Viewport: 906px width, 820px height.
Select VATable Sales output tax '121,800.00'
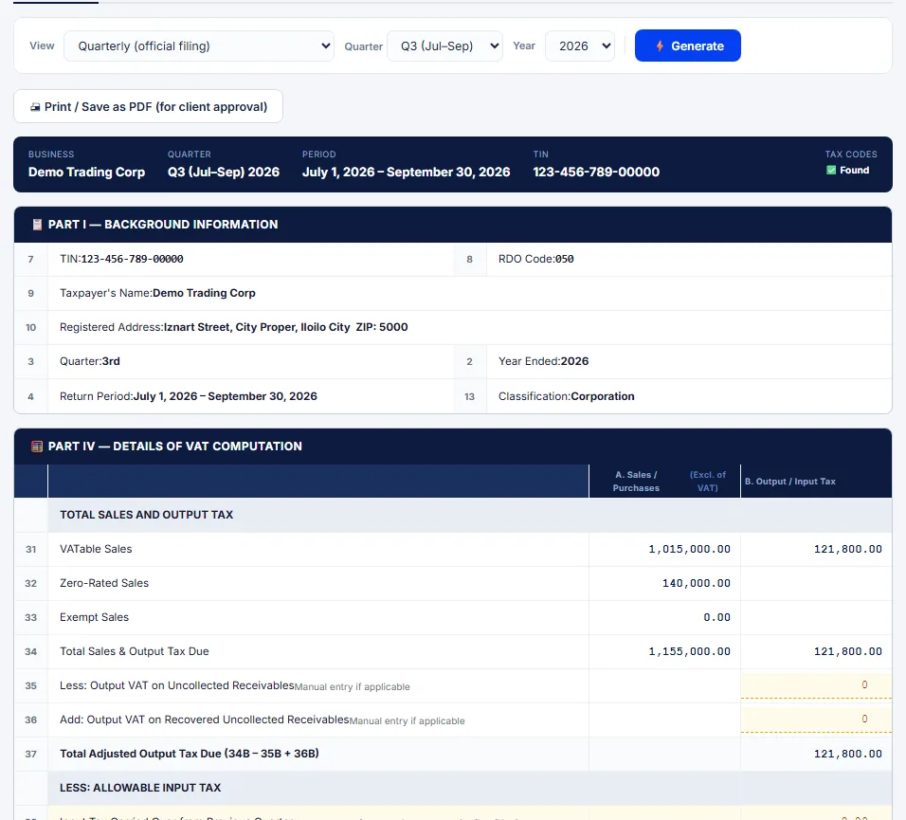pyautogui.click(x=847, y=549)
